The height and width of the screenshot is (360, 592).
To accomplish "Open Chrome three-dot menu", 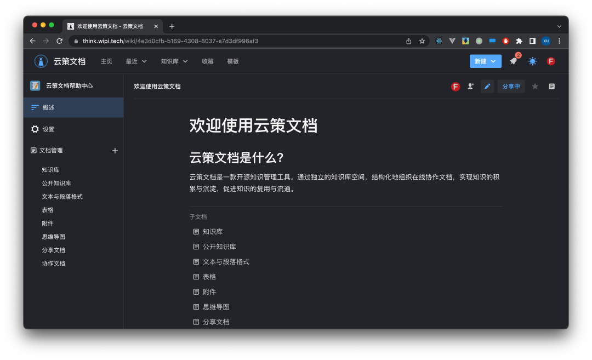I will pyautogui.click(x=559, y=41).
